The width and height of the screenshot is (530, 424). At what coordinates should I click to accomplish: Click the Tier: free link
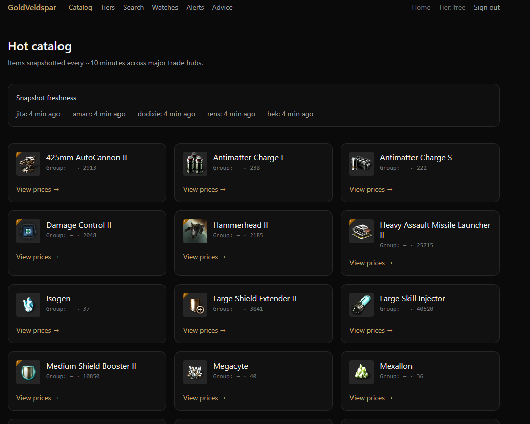452,8
